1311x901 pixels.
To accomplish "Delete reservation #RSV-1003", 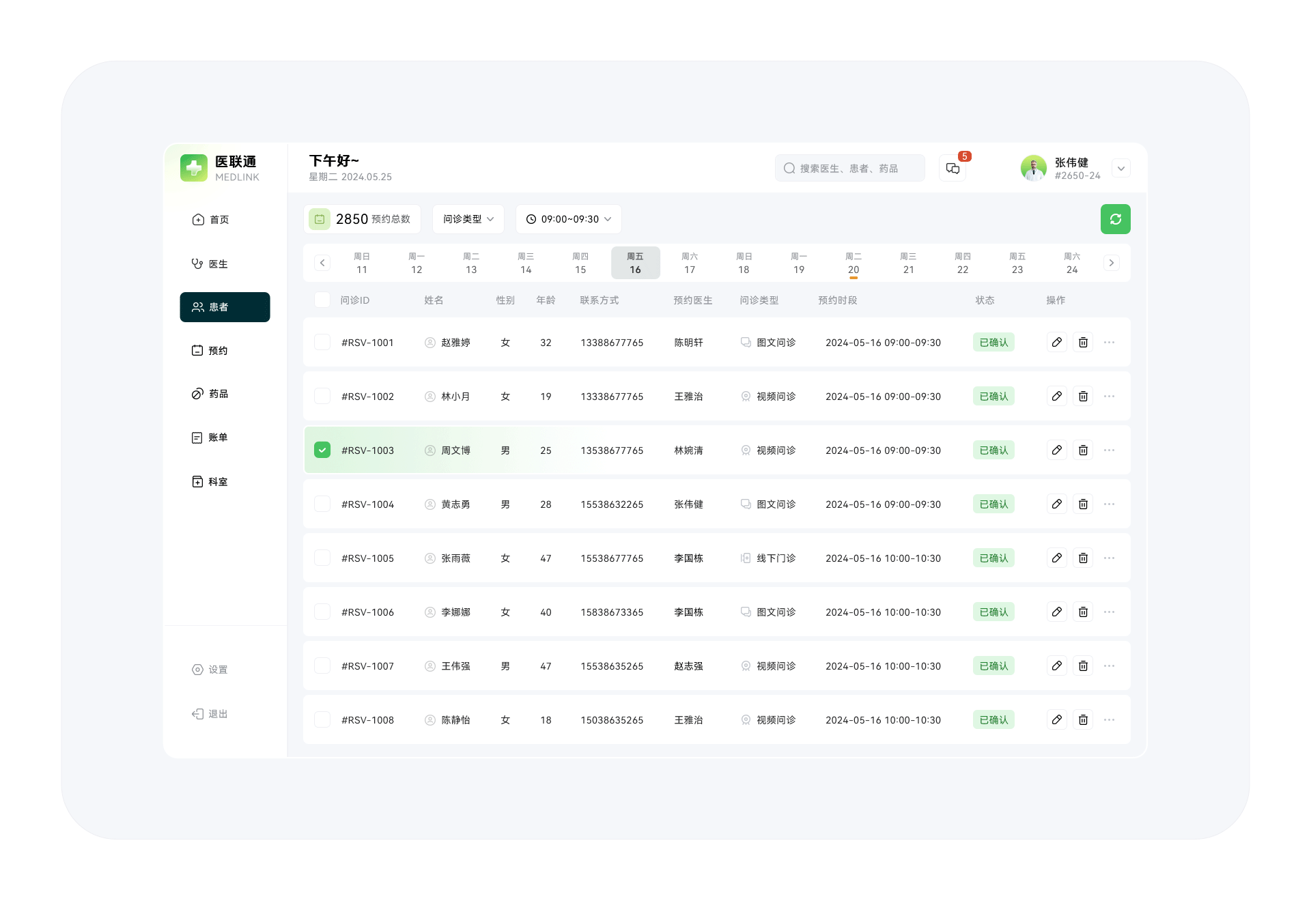I will click(x=1083, y=450).
